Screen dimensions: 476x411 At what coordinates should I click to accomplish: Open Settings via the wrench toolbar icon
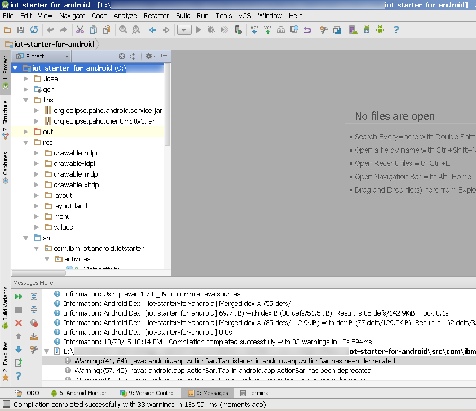point(324,30)
